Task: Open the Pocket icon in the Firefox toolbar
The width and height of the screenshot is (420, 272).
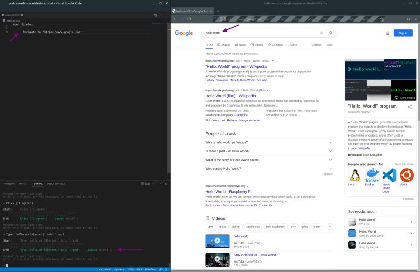Action: click(x=408, y=19)
